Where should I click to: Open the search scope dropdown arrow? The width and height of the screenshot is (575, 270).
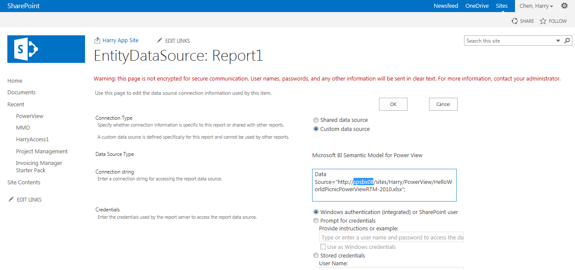click(559, 40)
